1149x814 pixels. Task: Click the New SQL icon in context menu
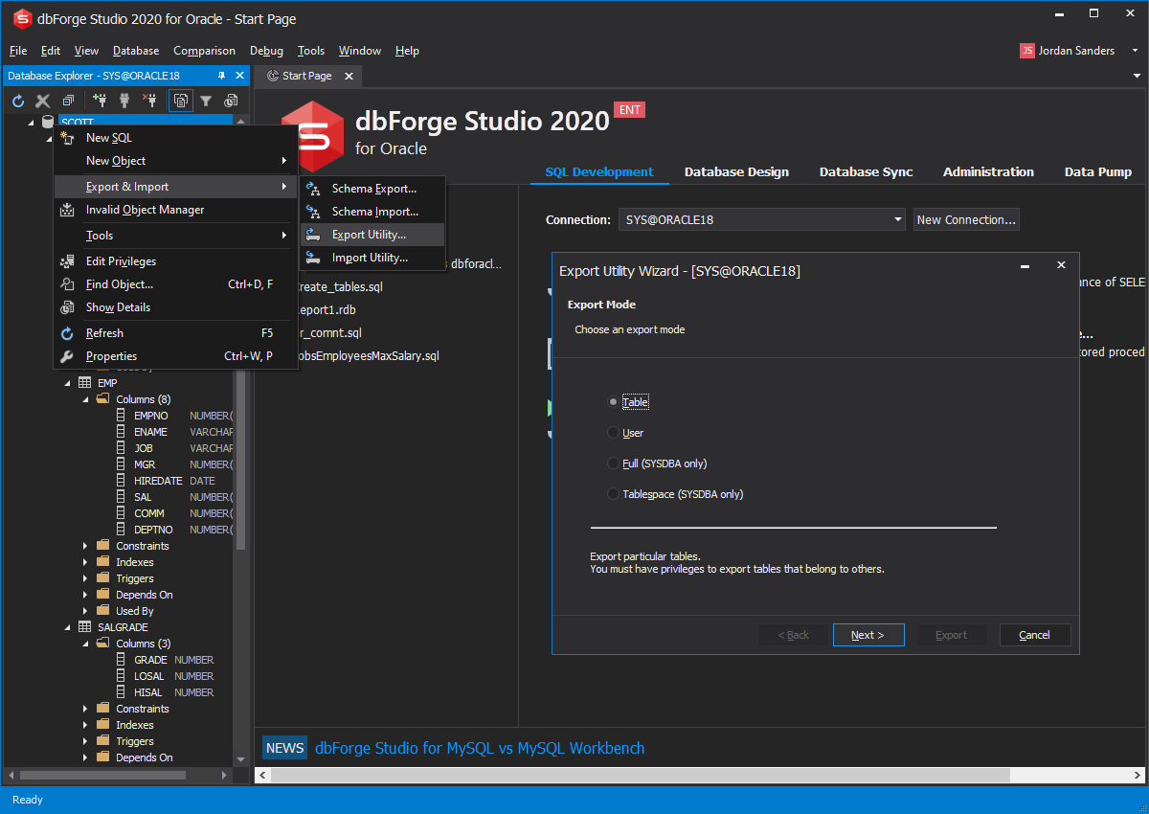point(67,138)
